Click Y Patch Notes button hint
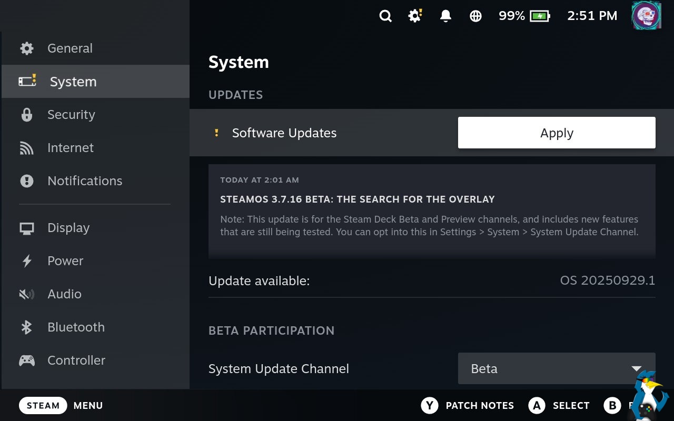The height and width of the screenshot is (421, 674). tap(467, 406)
